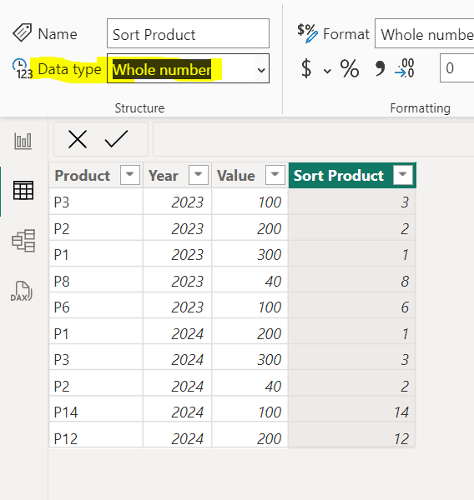Edit the Name field Sort Product

(188, 33)
